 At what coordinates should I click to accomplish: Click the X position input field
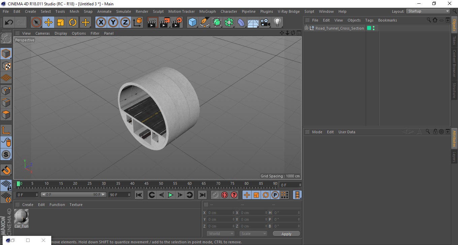221,213
